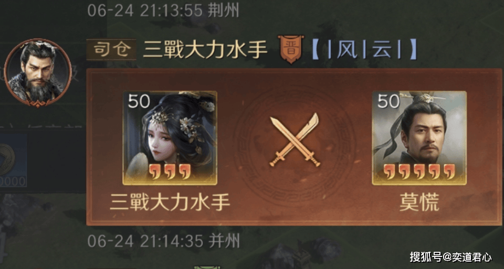Screen dimensions: 504x269
Task: Click the 并州 location in second timestamp
Action: 224,241
